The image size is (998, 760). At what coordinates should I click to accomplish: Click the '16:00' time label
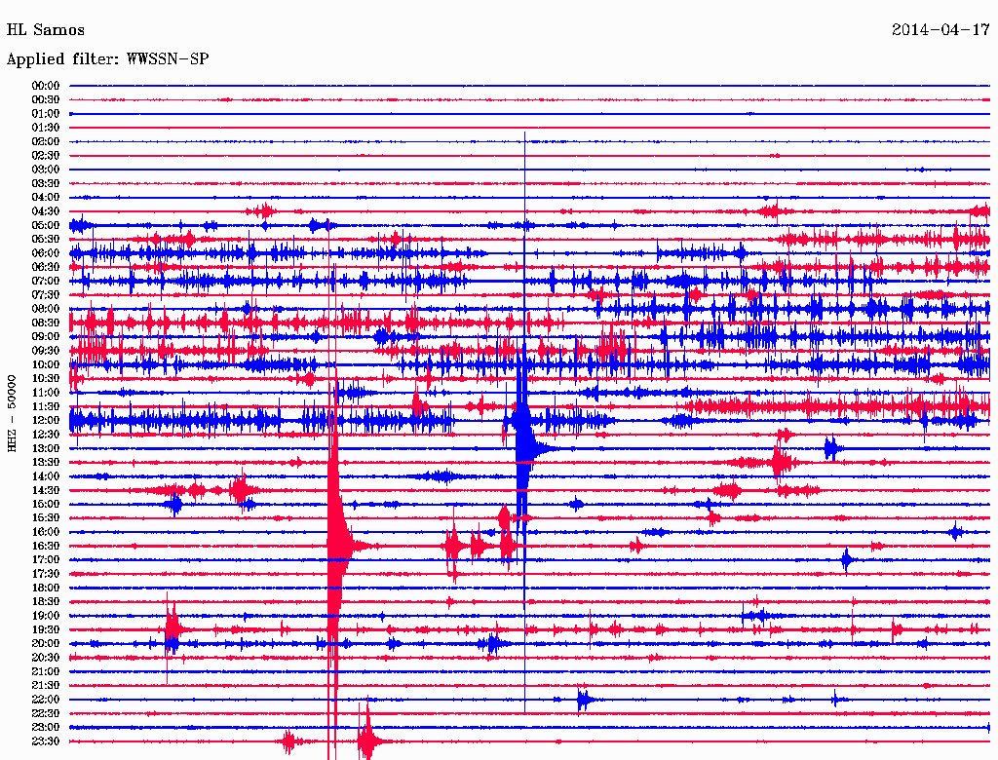[x=46, y=531]
